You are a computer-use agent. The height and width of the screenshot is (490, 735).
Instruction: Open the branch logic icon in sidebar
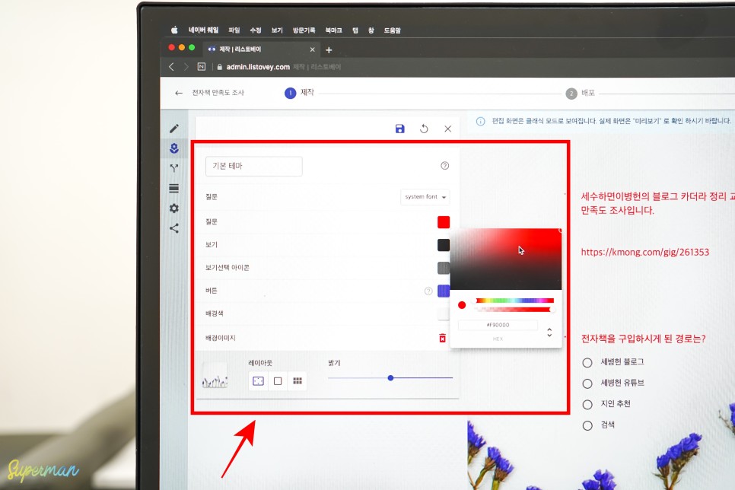point(174,168)
